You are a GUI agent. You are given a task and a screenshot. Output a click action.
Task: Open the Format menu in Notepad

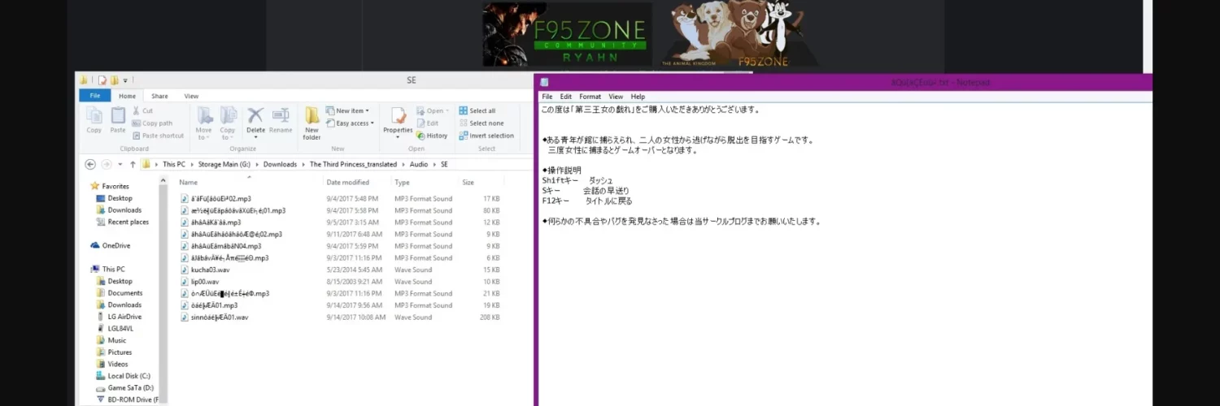click(590, 97)
